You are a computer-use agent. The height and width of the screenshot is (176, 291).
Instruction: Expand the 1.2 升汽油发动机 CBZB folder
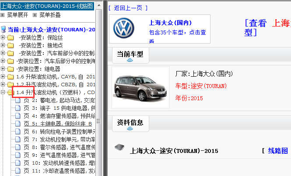[3, 85]
